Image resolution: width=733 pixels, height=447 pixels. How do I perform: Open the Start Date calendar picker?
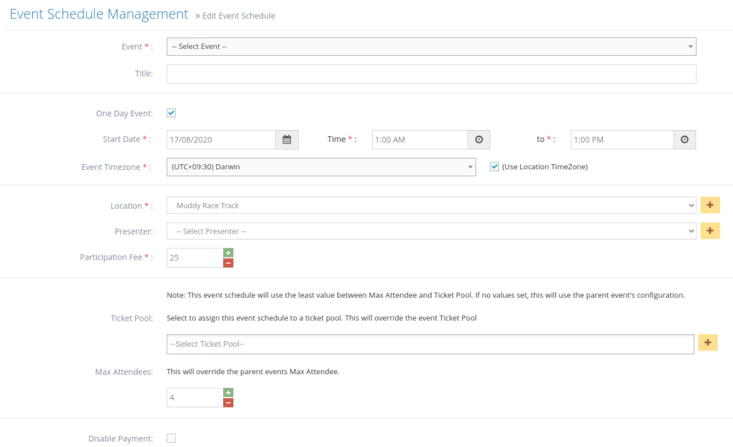287,139
